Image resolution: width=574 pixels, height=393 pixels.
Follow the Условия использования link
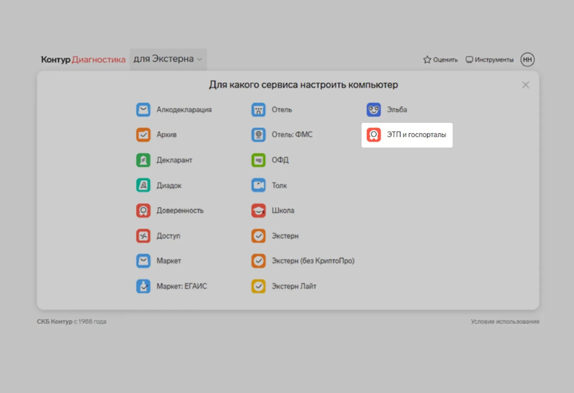[505, 322]
